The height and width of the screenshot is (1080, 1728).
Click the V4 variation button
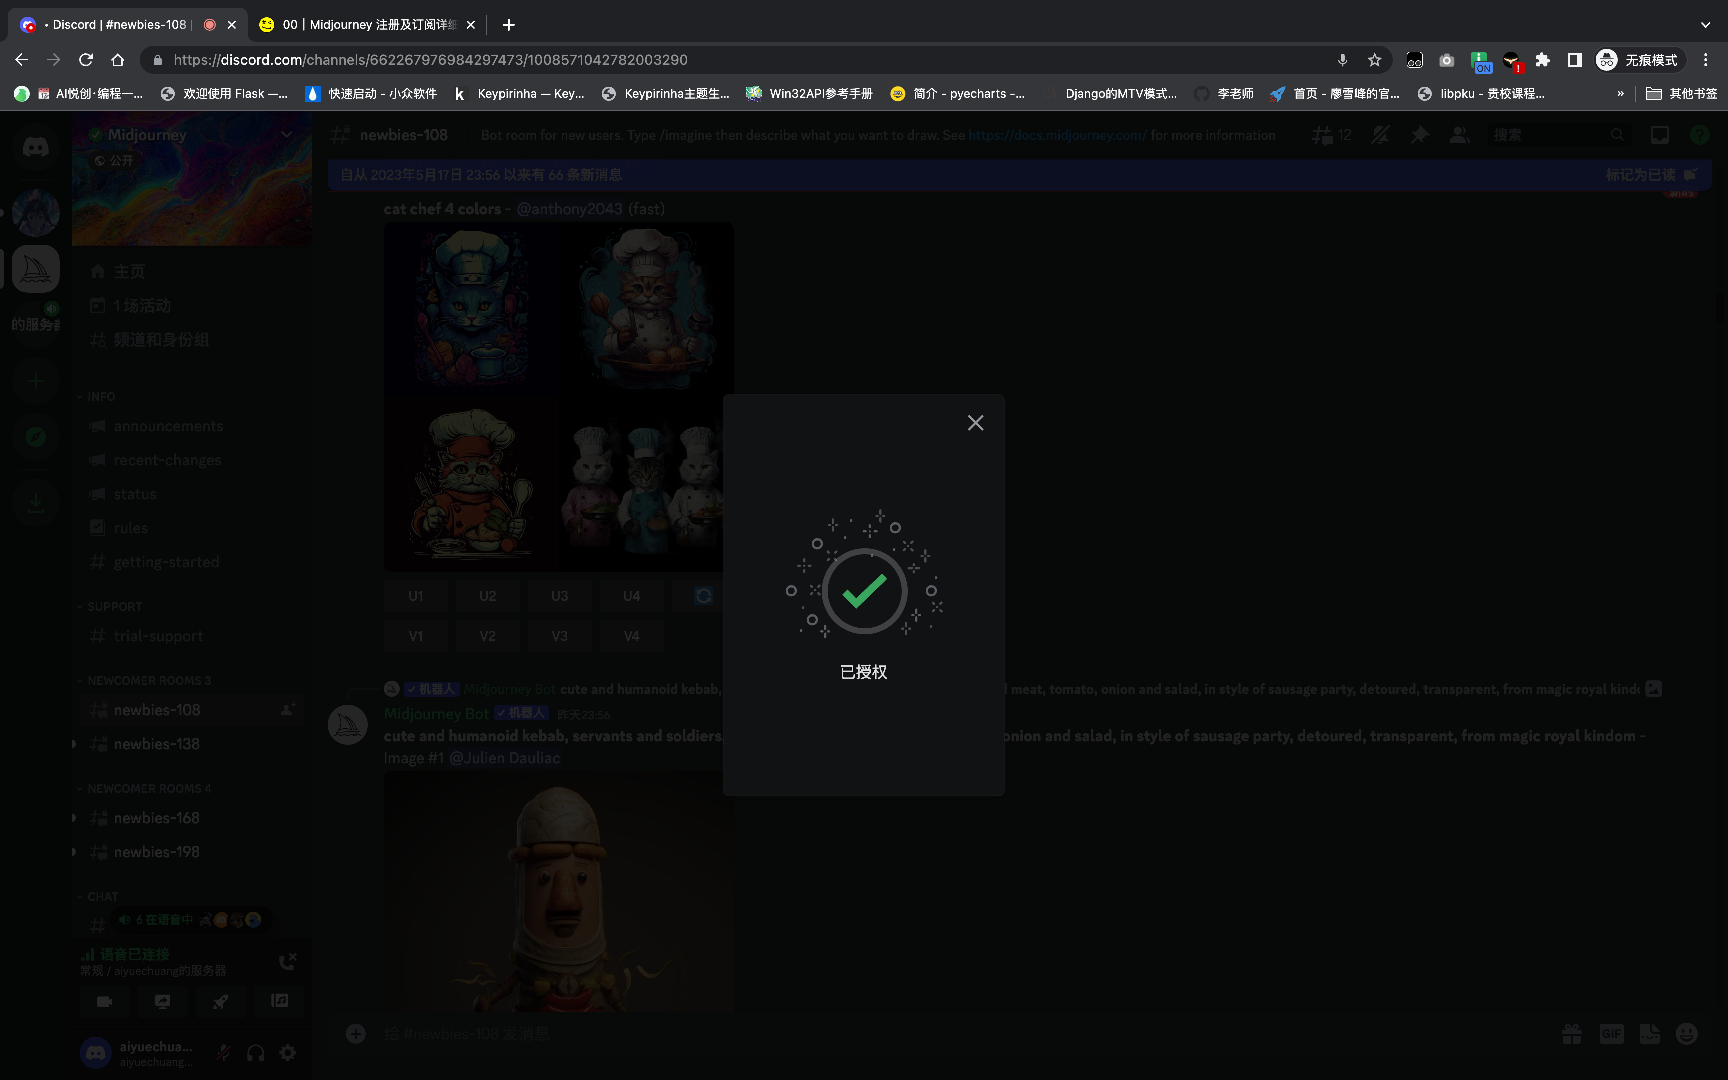(x=632, y=635)
